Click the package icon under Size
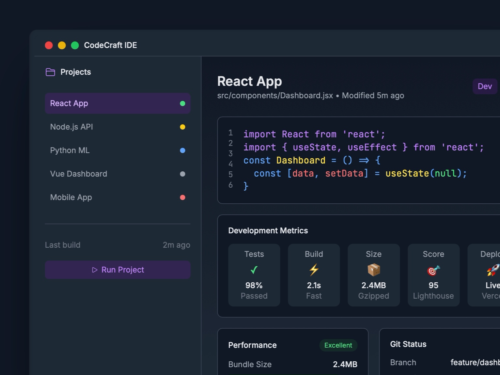The height and width of the screenshot is (375, 500). [x=373, y=270]
